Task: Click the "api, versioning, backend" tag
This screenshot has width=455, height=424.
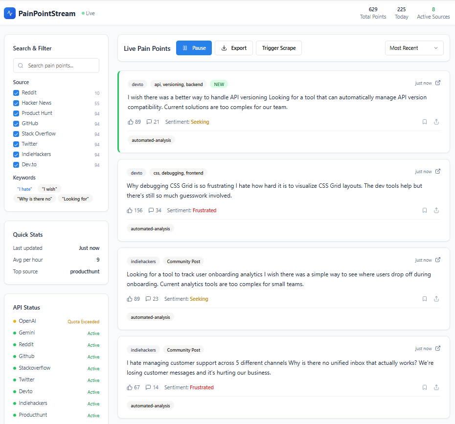Action: [179, 85]
